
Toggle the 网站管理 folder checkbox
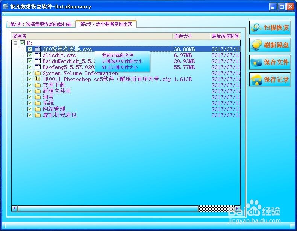coord(30,109)
